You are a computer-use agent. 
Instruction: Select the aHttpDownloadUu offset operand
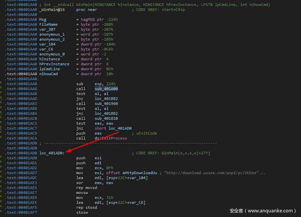(140, 173)
